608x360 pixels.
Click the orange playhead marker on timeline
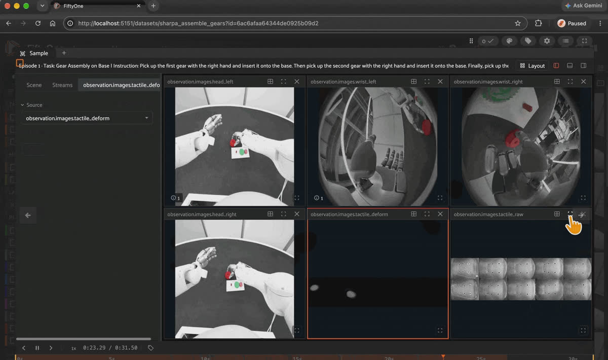[443, 357]
